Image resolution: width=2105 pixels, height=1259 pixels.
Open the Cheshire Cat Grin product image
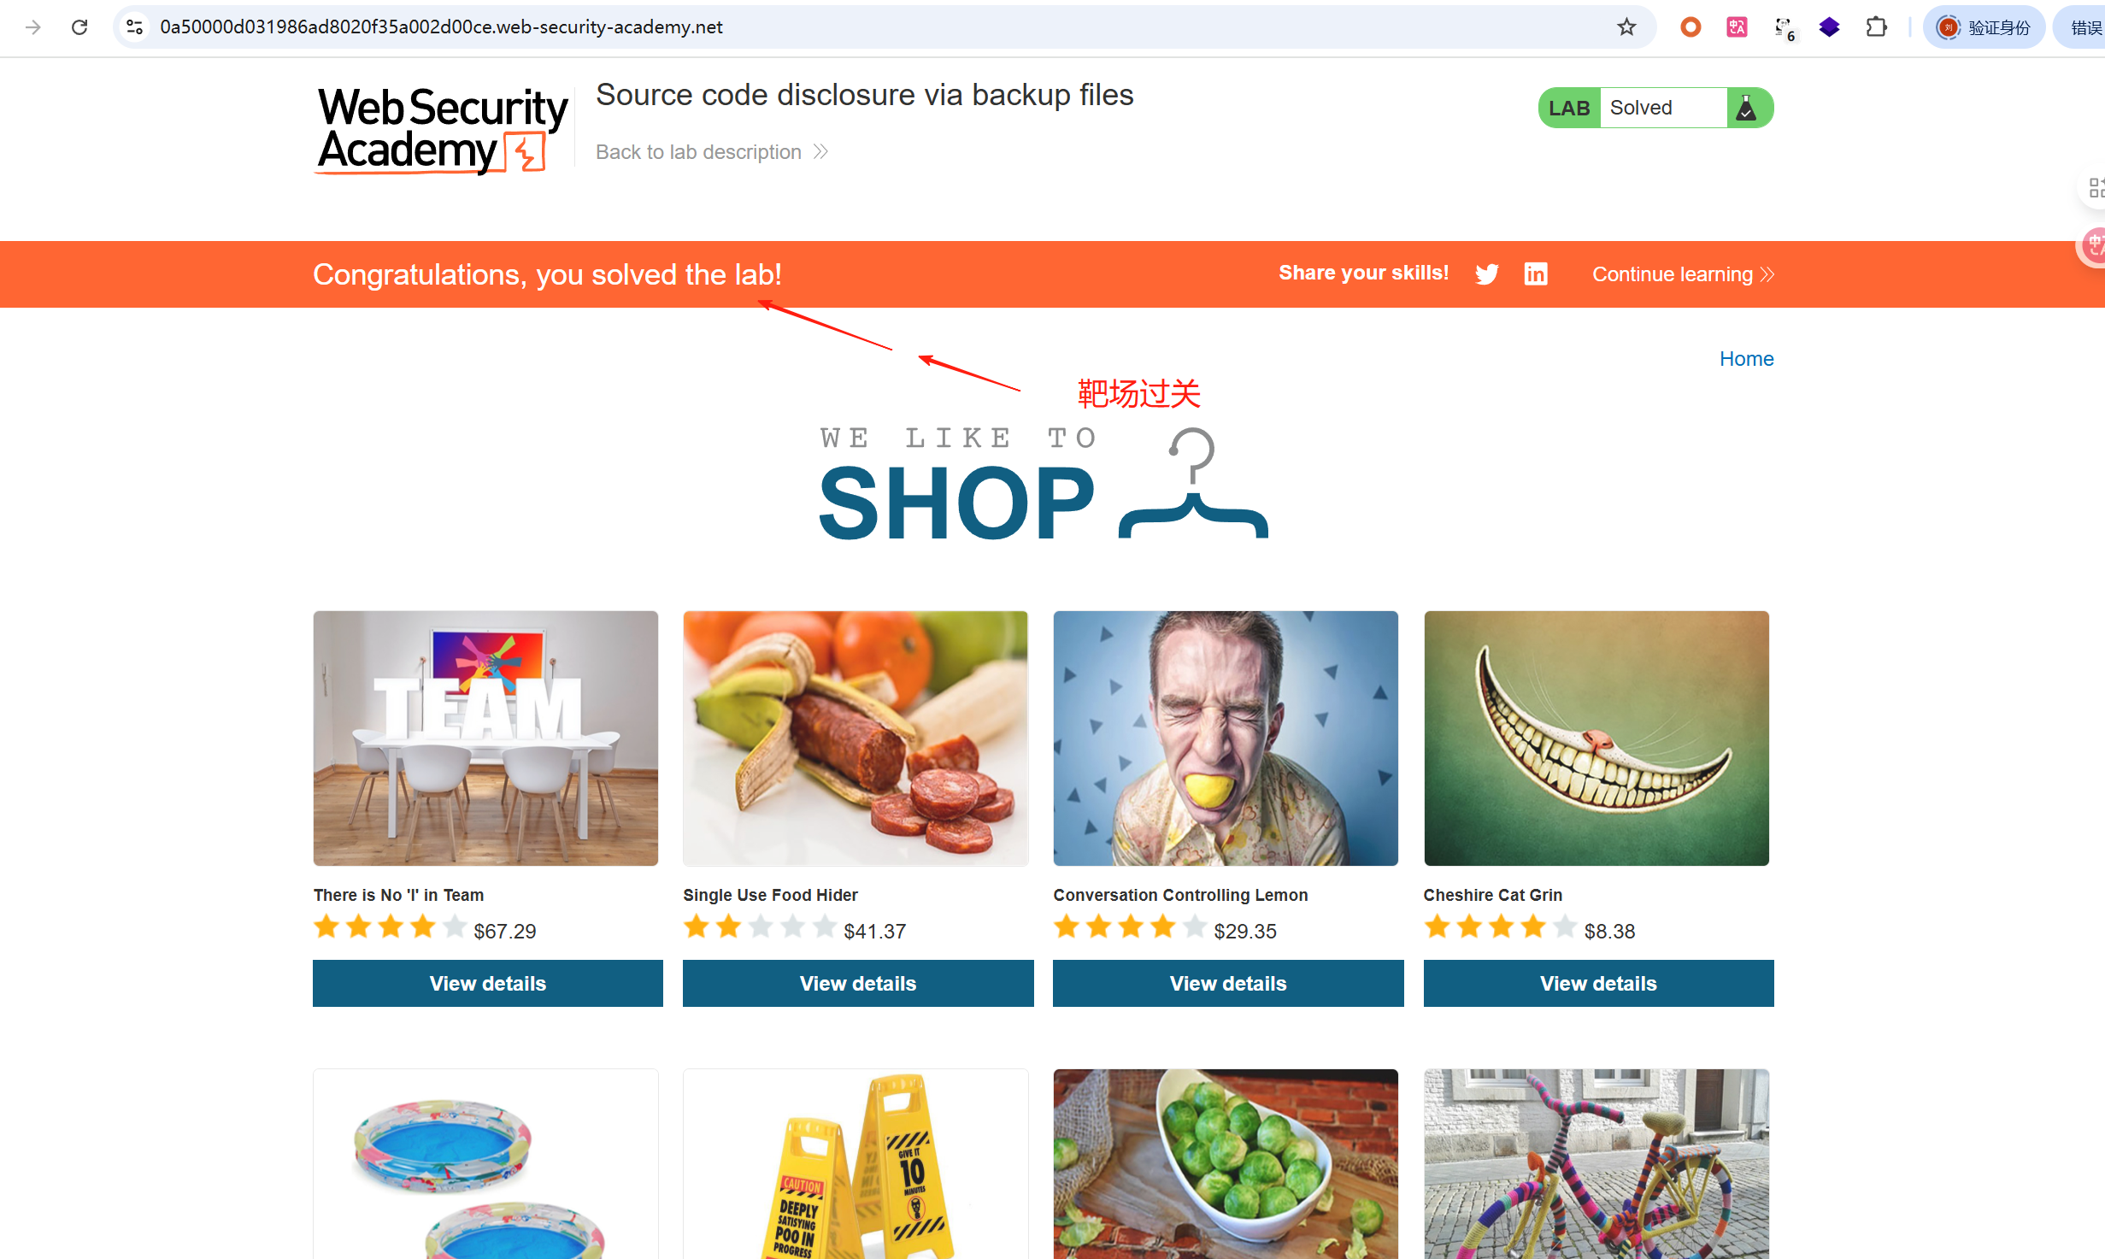(1596, 738)
